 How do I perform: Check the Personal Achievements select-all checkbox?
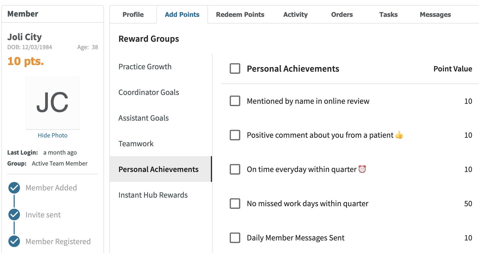point(235,68)
